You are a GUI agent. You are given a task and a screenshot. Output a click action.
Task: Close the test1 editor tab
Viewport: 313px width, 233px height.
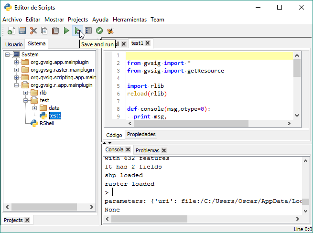(148, 43)
